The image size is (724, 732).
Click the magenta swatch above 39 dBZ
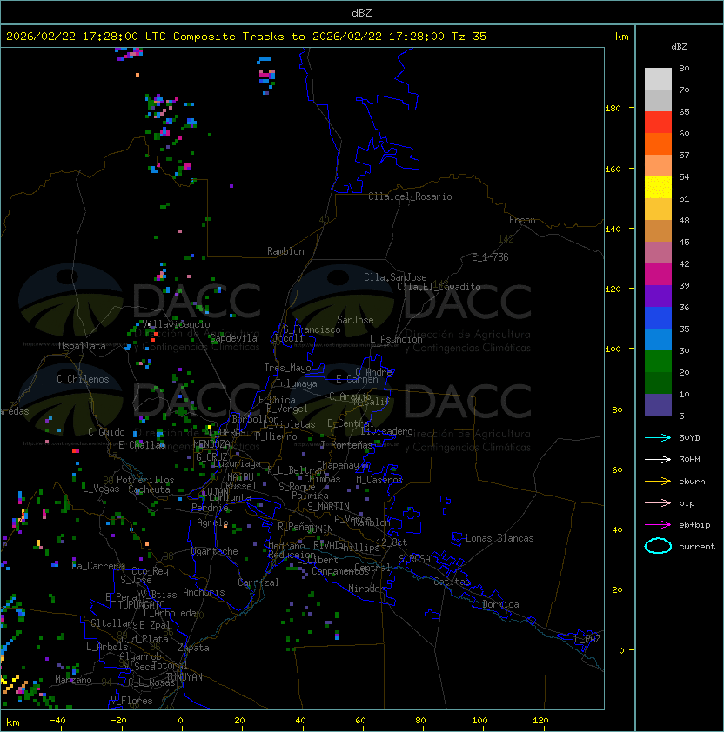(x=658, y=275)
